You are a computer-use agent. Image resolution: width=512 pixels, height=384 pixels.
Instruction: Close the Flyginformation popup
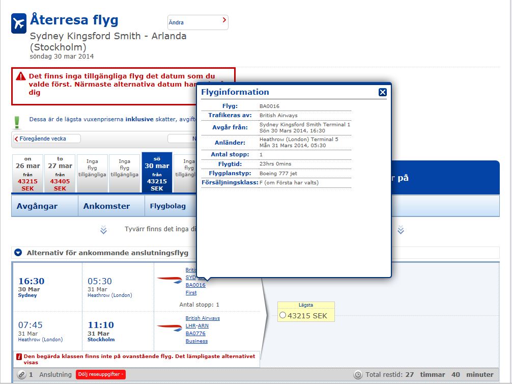pos(383,92)
